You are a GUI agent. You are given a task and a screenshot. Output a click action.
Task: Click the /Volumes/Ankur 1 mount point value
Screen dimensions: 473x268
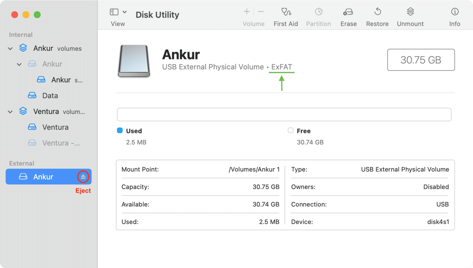pos(254,169)
